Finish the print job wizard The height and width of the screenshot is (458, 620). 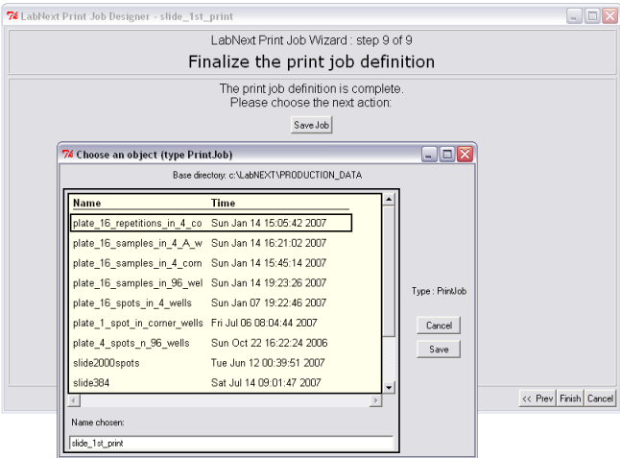pyautogui.click(x=570, y=398)
